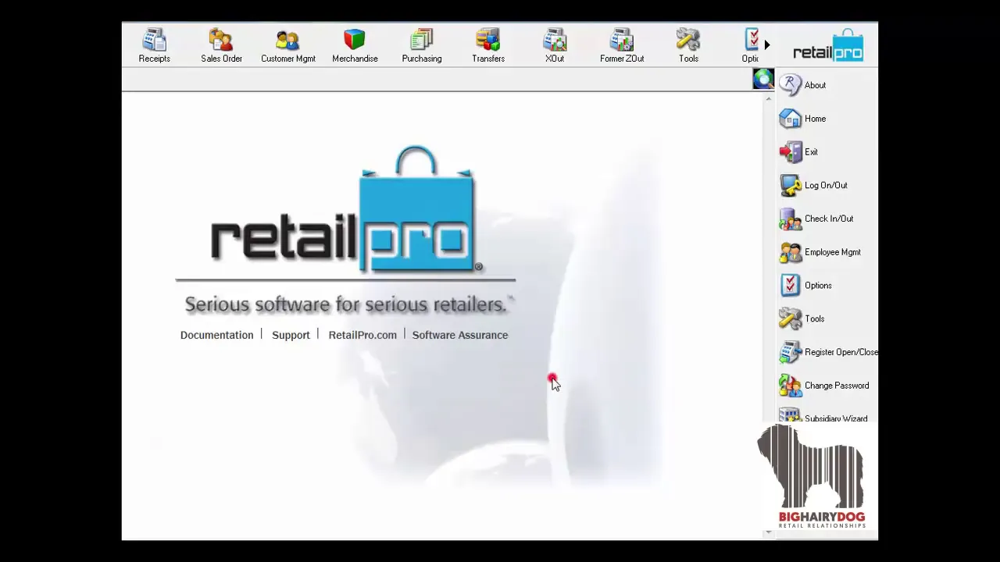Screen dimensions: 1000x562
Task: Open Change Password
Action: click(824, 386)
